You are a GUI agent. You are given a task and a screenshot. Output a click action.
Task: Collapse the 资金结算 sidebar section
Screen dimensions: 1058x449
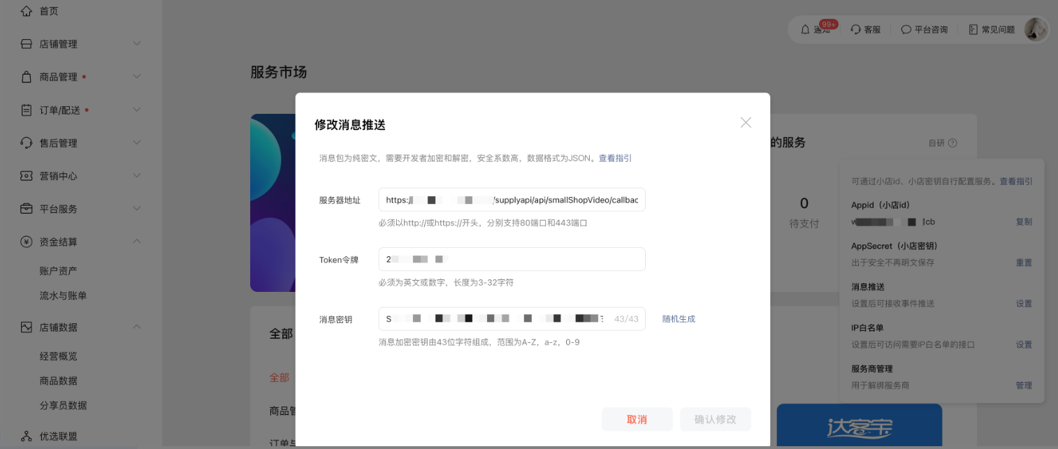pos(137,242)
